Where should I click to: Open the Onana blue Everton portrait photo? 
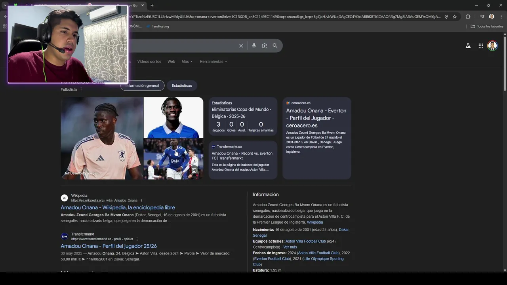173,118
